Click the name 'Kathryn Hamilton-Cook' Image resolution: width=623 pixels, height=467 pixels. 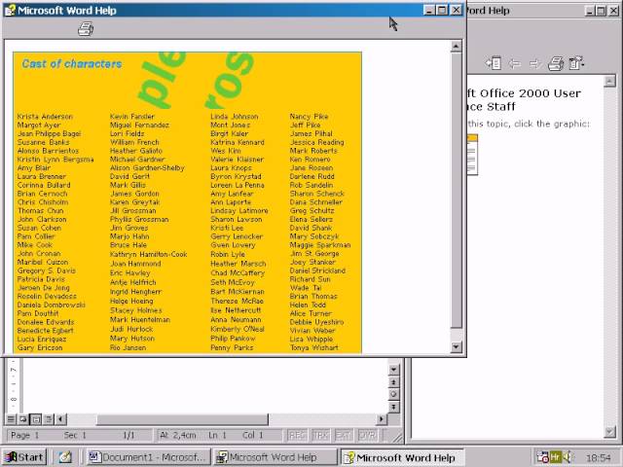click(149, 254)
